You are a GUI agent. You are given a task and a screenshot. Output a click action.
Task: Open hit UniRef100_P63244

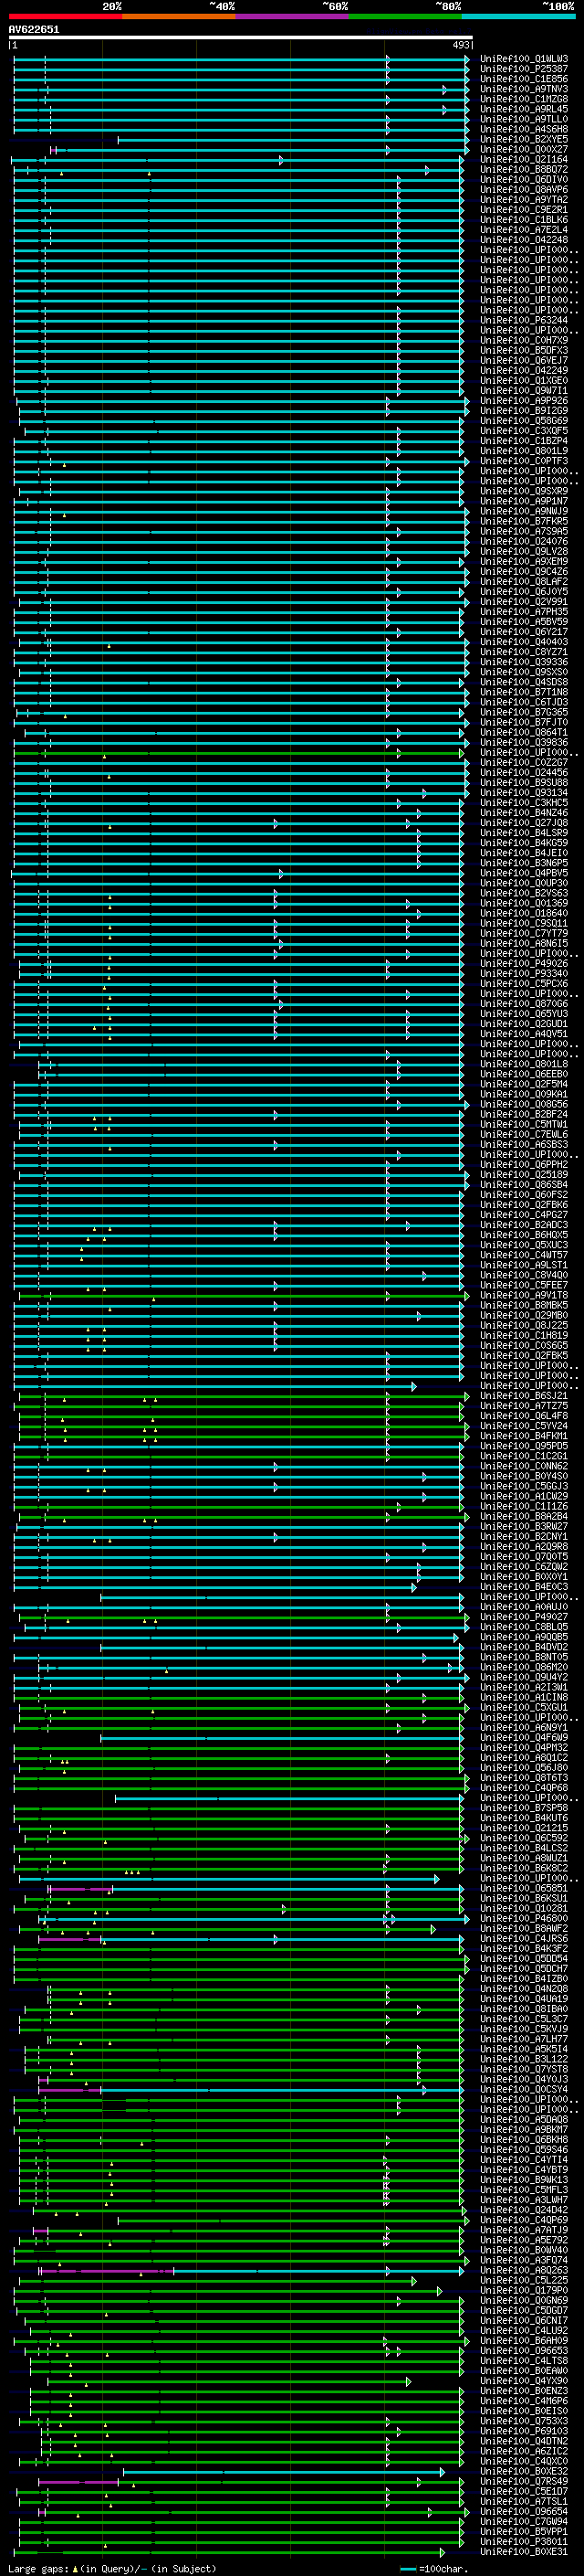[x=524, y=320]
